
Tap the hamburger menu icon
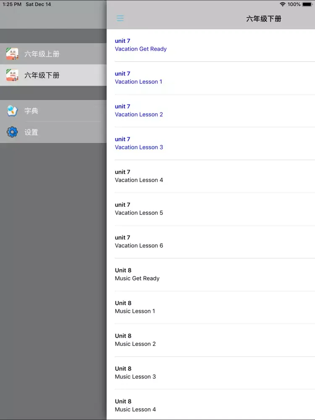120,18
